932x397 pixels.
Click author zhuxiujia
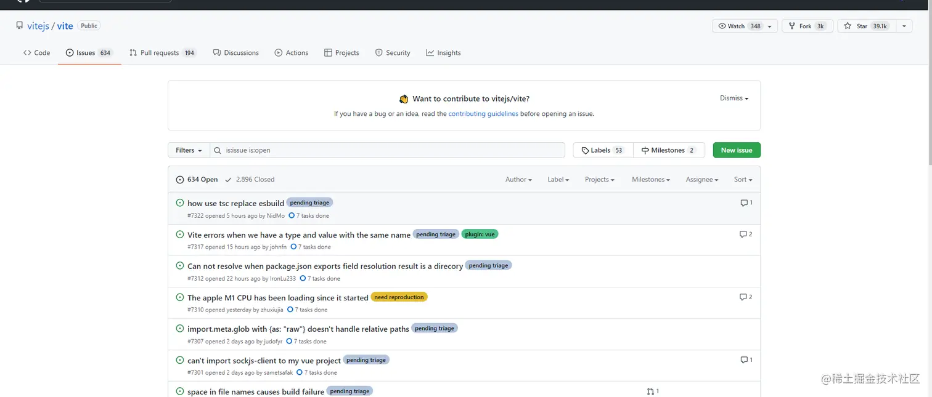point(272,310)
